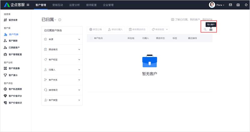
Task: Open 已屏蔽客户 sidebar item
Action: 12,48
